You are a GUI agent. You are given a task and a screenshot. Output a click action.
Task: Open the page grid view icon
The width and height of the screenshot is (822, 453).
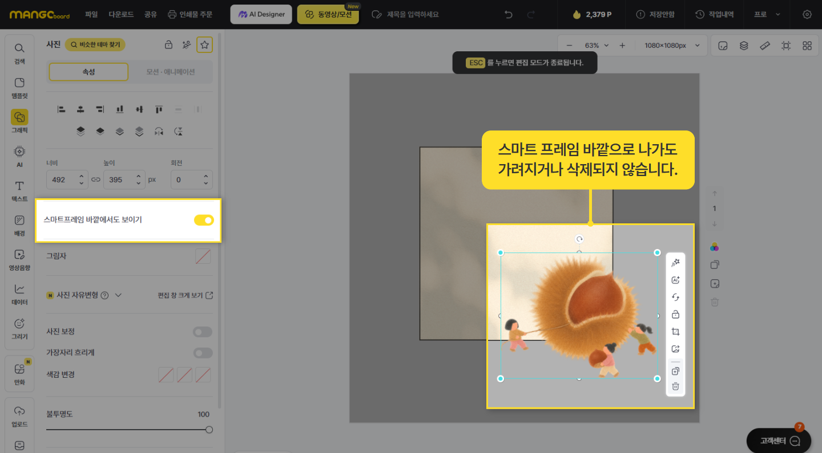point(807,46)
